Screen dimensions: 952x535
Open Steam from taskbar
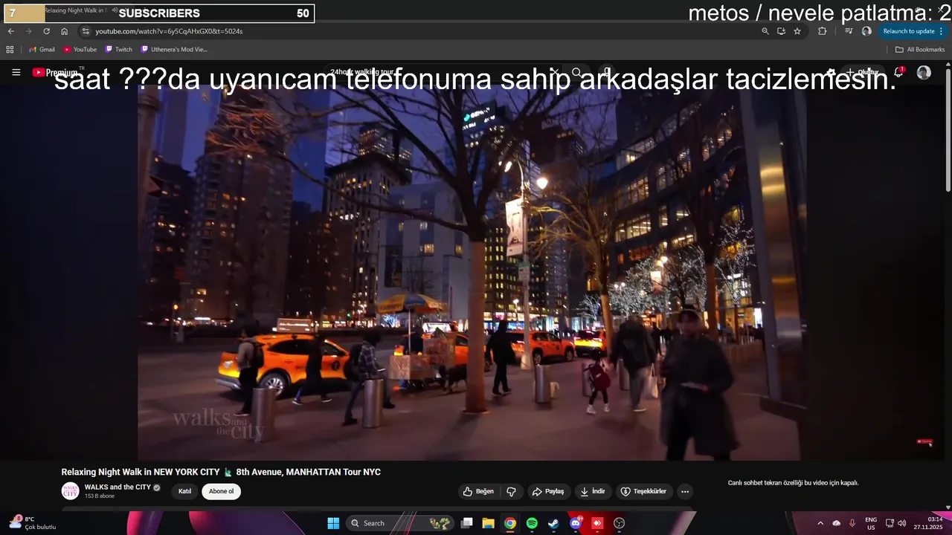pyautogui.click(x=553, y=523)
